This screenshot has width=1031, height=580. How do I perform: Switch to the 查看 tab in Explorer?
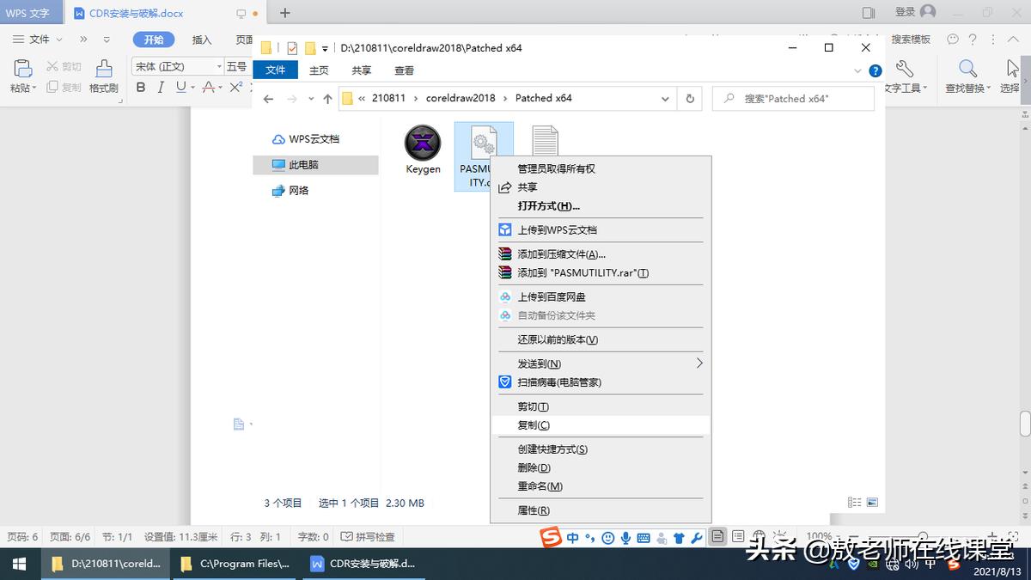[404, 70]
